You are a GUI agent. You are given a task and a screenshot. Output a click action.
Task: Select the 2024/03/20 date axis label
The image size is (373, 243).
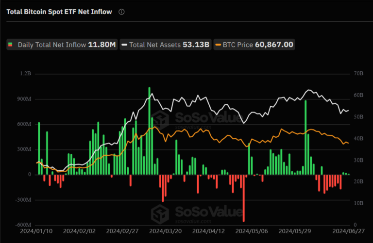pos(165,231)
